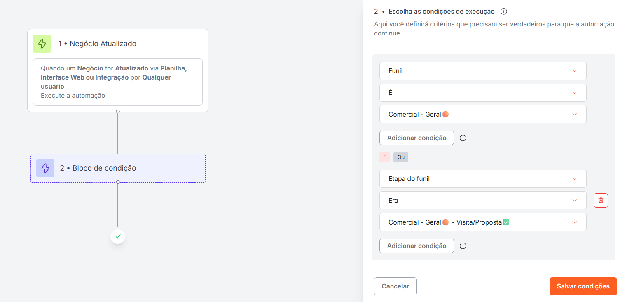
Task: Click the purple lightning icon on Bloco de condição
Action: click(x=45, y=168)
